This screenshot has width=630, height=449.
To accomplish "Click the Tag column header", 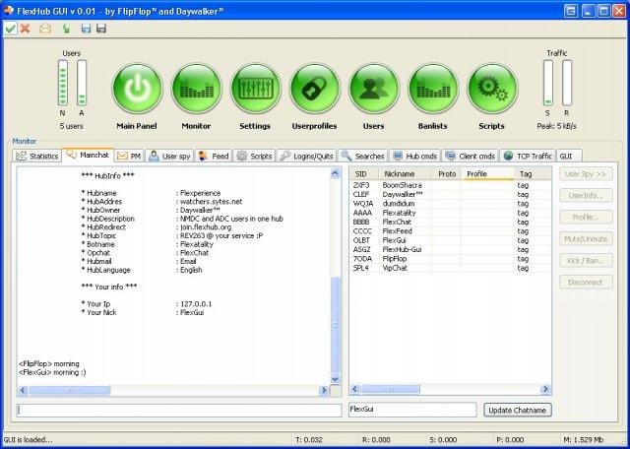I will (533, 174).
